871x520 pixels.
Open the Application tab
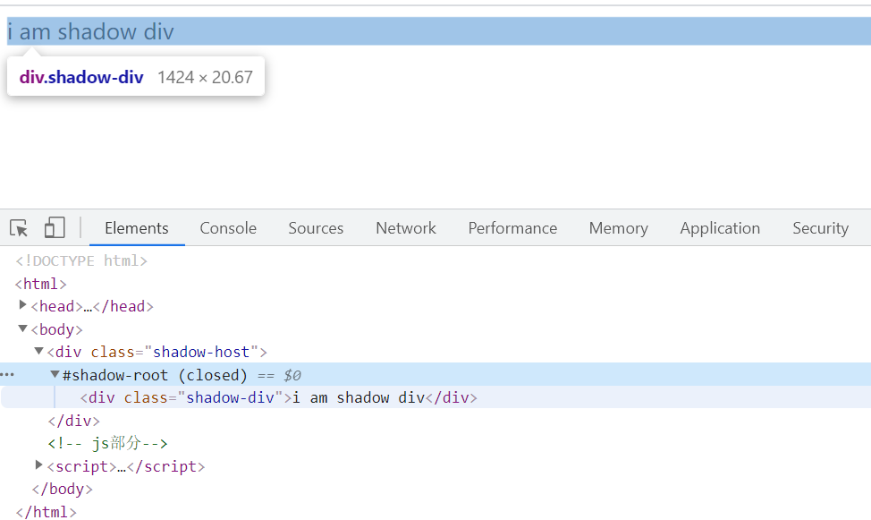tap(721, 228)
